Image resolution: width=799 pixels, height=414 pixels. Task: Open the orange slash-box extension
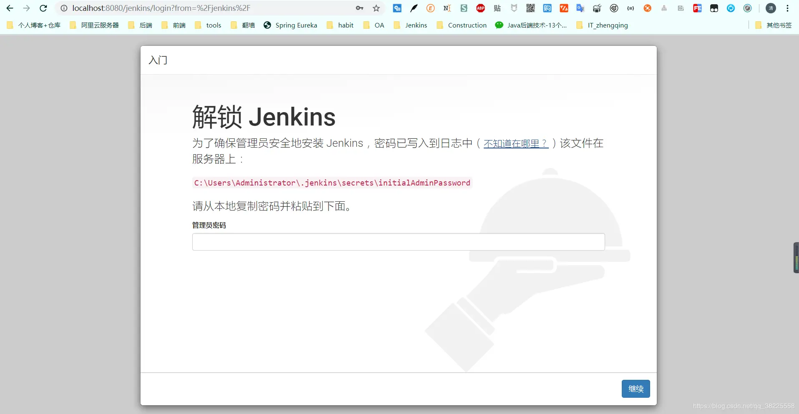(x=564, y=8)
